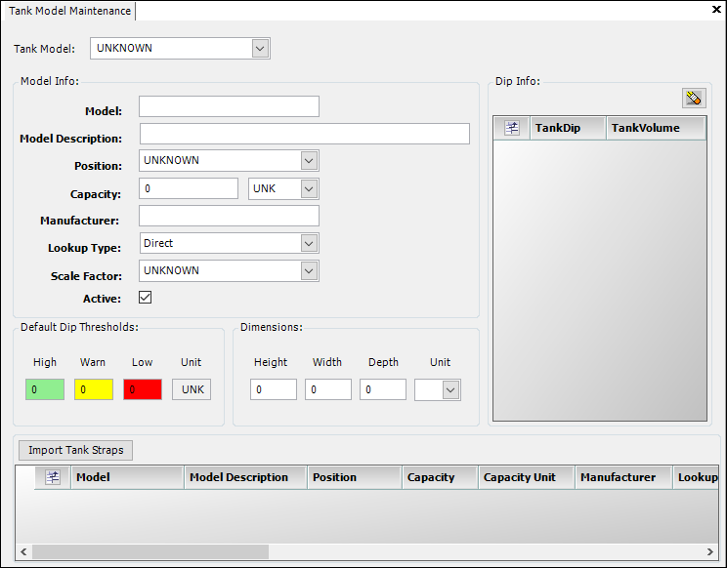Expand the Tank Model dropdown
Image resolution: width=727 pixels, height=568 pixels.
[260, 48]
